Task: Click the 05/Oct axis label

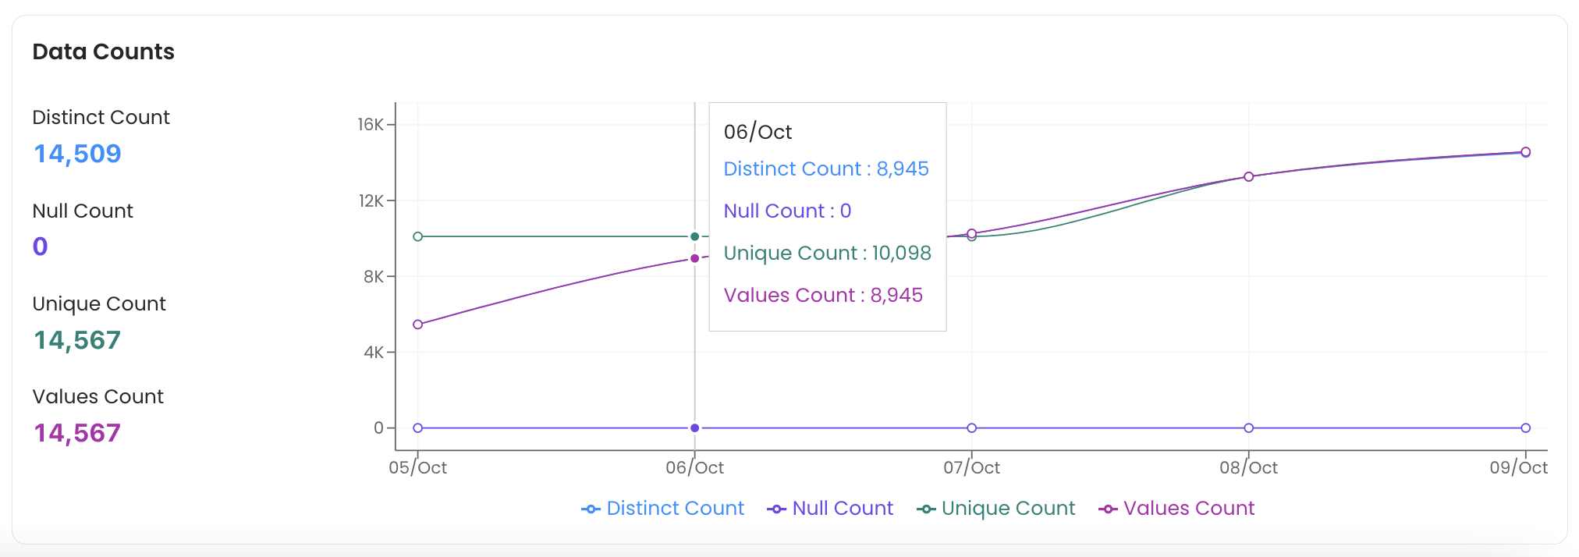Action: [x=417, y=467]
